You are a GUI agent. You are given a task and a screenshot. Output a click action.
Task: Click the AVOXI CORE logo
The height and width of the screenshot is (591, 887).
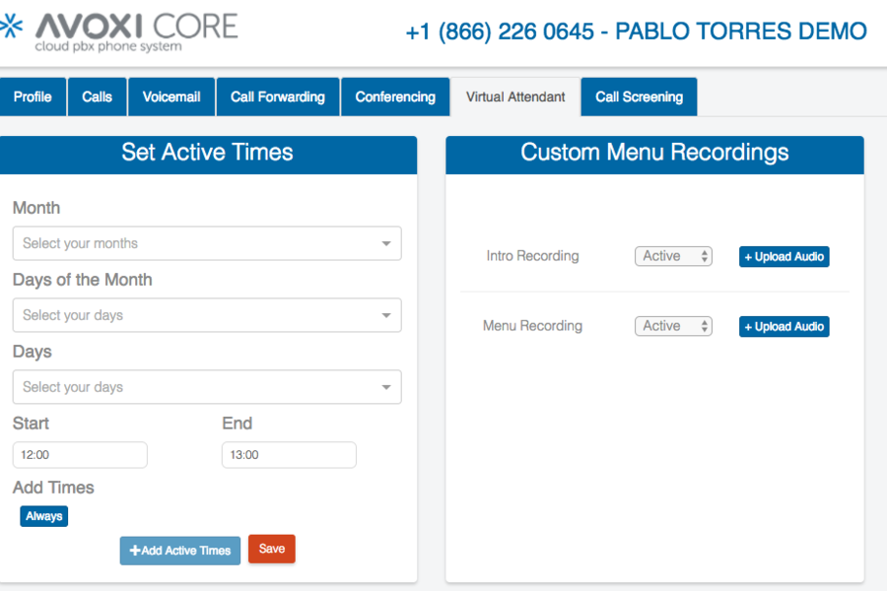click(x=119, y=33)
